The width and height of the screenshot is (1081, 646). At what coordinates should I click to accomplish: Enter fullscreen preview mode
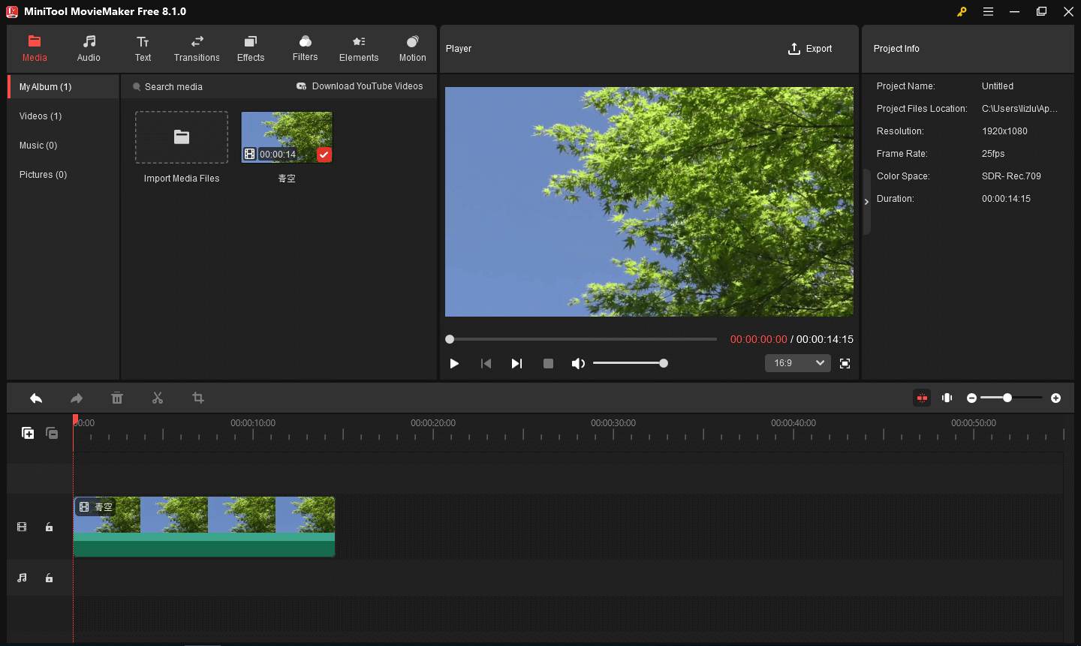pos(845,363)
